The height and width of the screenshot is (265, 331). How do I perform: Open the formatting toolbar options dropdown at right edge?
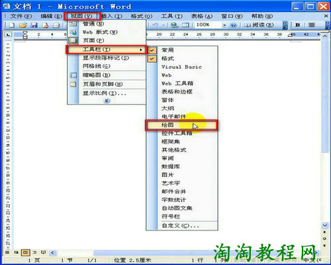(328, 25)
